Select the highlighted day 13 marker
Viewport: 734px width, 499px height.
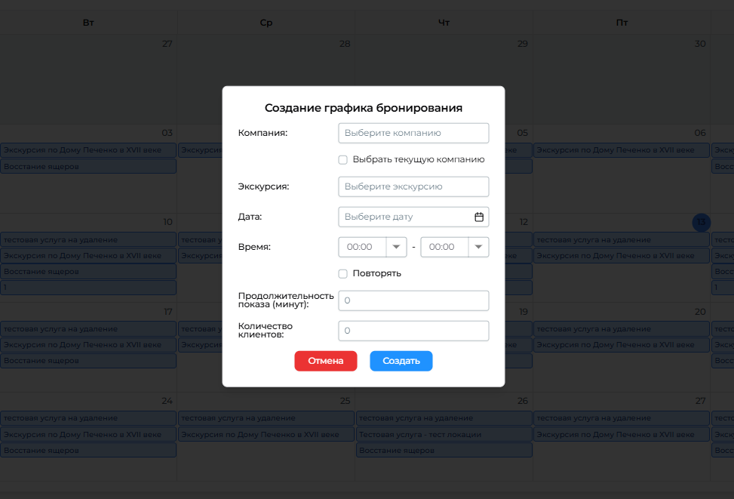tap(701, 222)
